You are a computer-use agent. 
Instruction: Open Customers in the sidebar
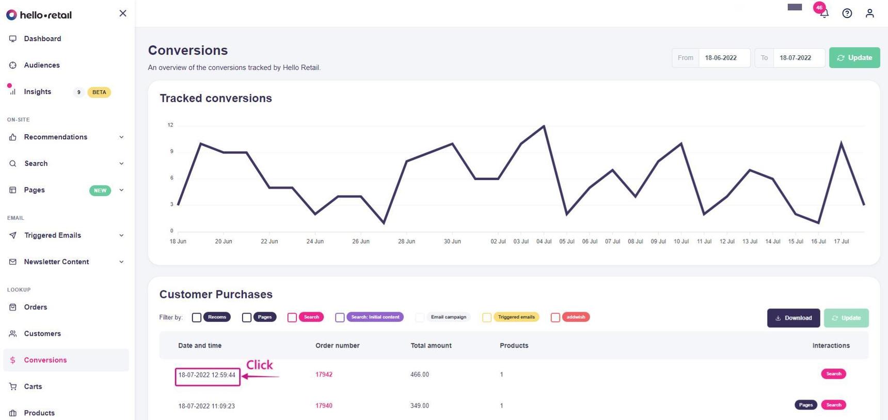click(x=42, y=334)
